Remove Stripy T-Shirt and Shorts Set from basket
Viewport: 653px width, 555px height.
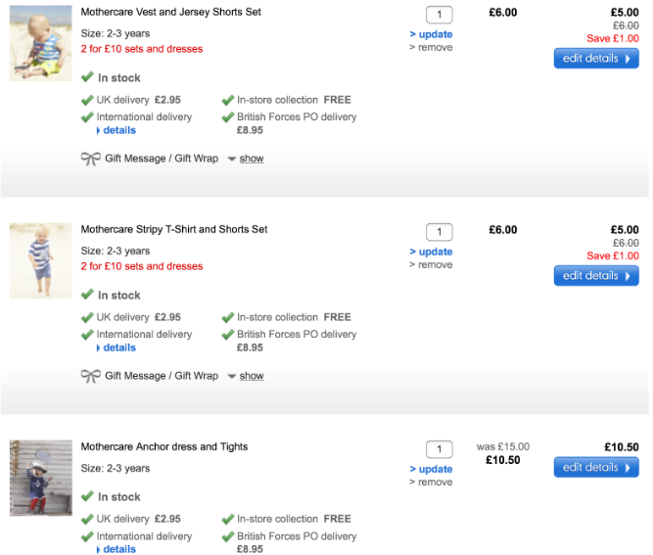point(435,265)
